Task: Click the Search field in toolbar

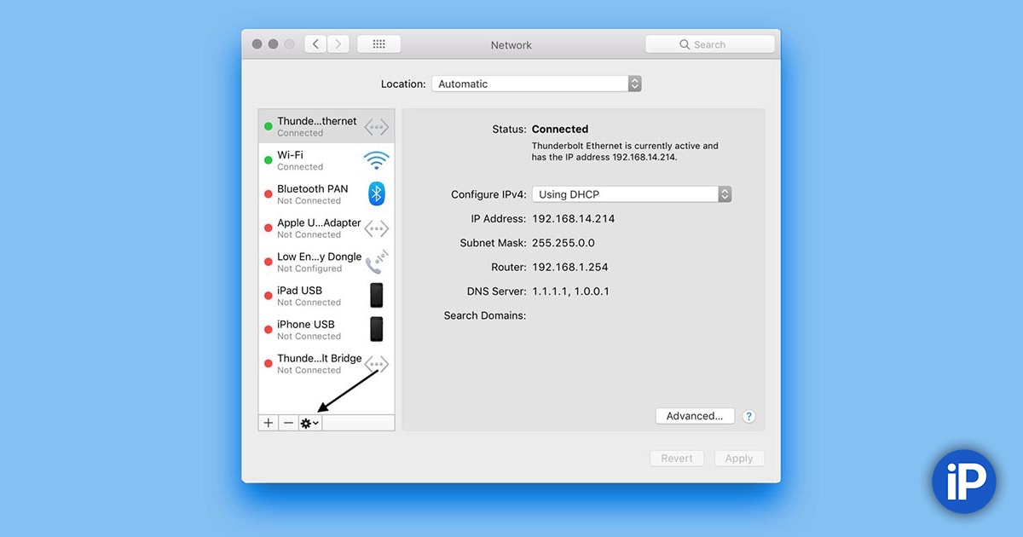Action: (x=710, y=44)
